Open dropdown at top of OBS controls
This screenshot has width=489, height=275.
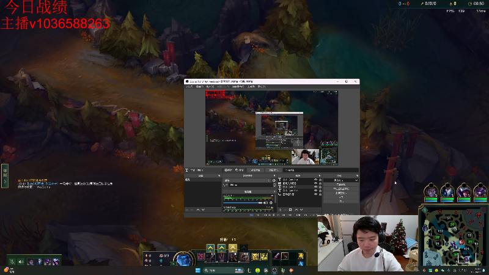[341, 180]
